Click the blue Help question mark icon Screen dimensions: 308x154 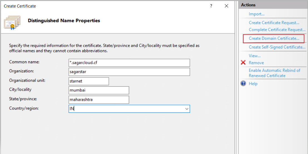[243, 84]
